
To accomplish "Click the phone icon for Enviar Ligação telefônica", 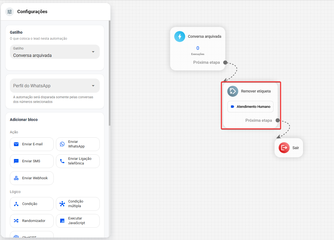I will tap(62, 161).
